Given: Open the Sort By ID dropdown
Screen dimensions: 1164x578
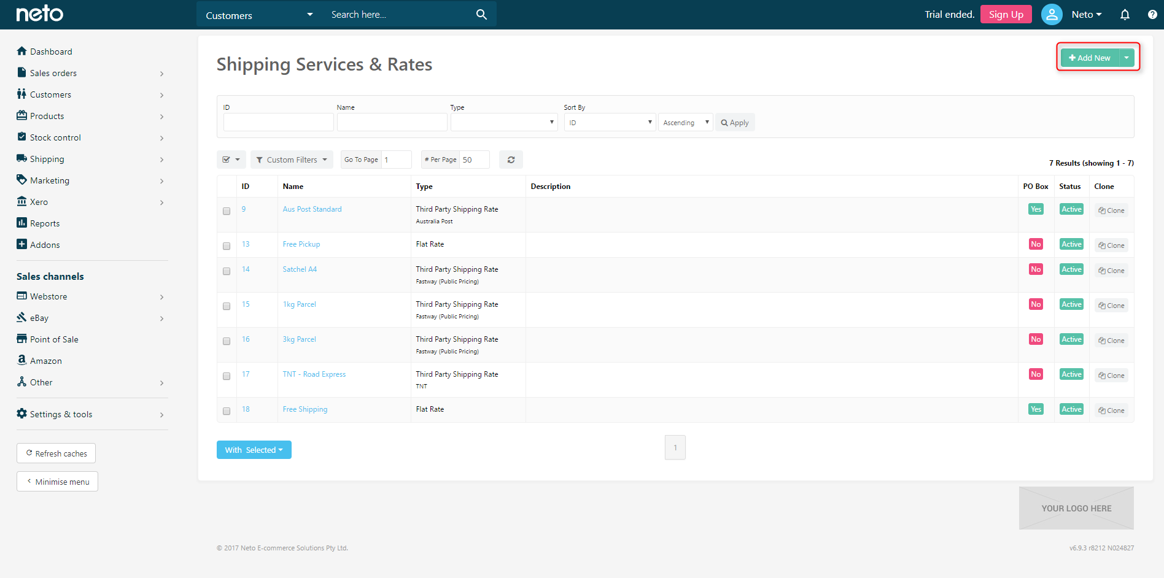Looking at the screenshot, I should [x=610, y=122].
